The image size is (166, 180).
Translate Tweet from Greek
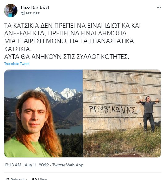(17, 64)
